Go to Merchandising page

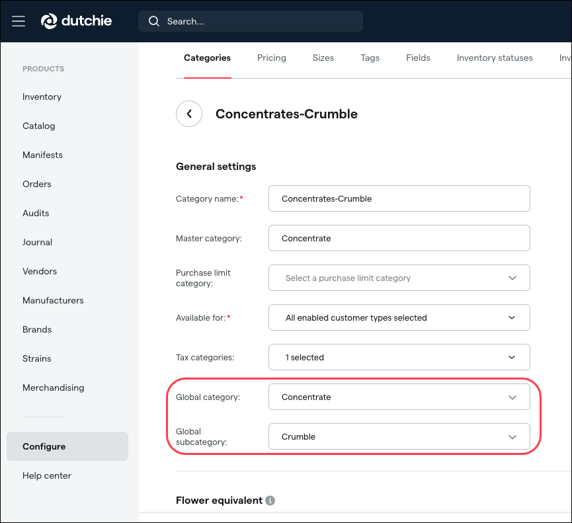tap(53, 387)
